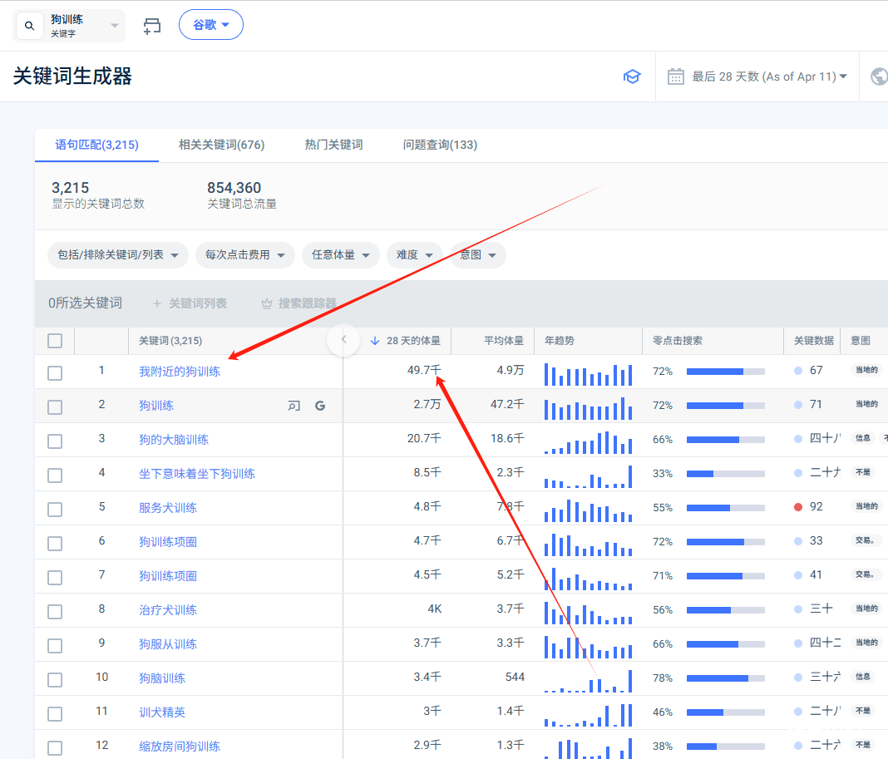Check the box for 服务犬训练
This screenshot has width=888, height=759.
click(55, 510)
